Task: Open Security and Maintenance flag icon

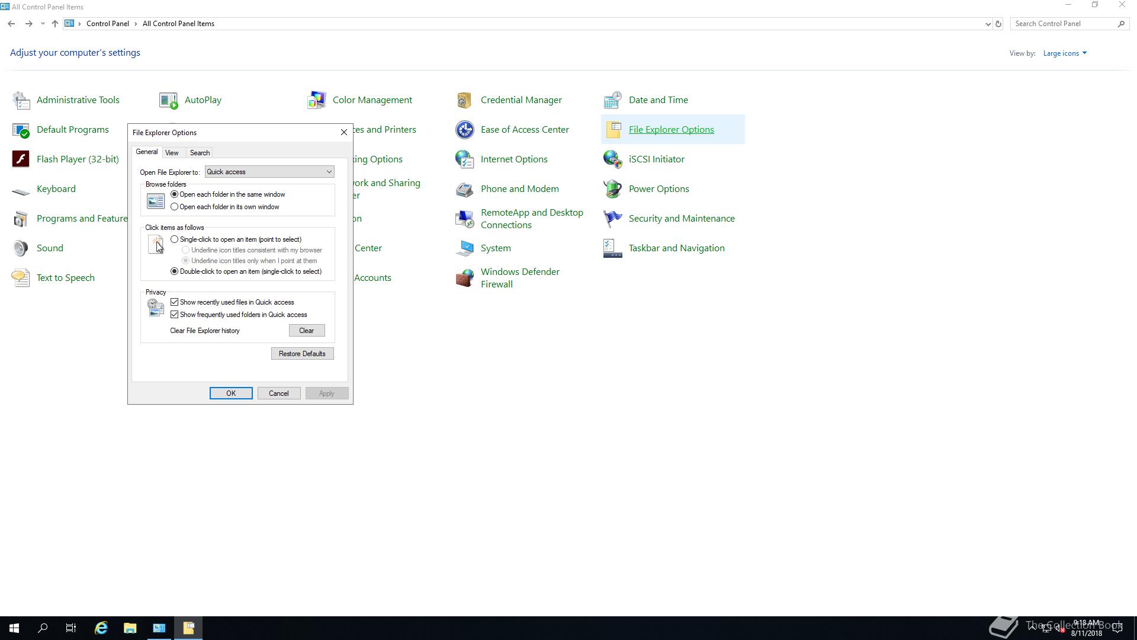Action: [x=613, y=219]
